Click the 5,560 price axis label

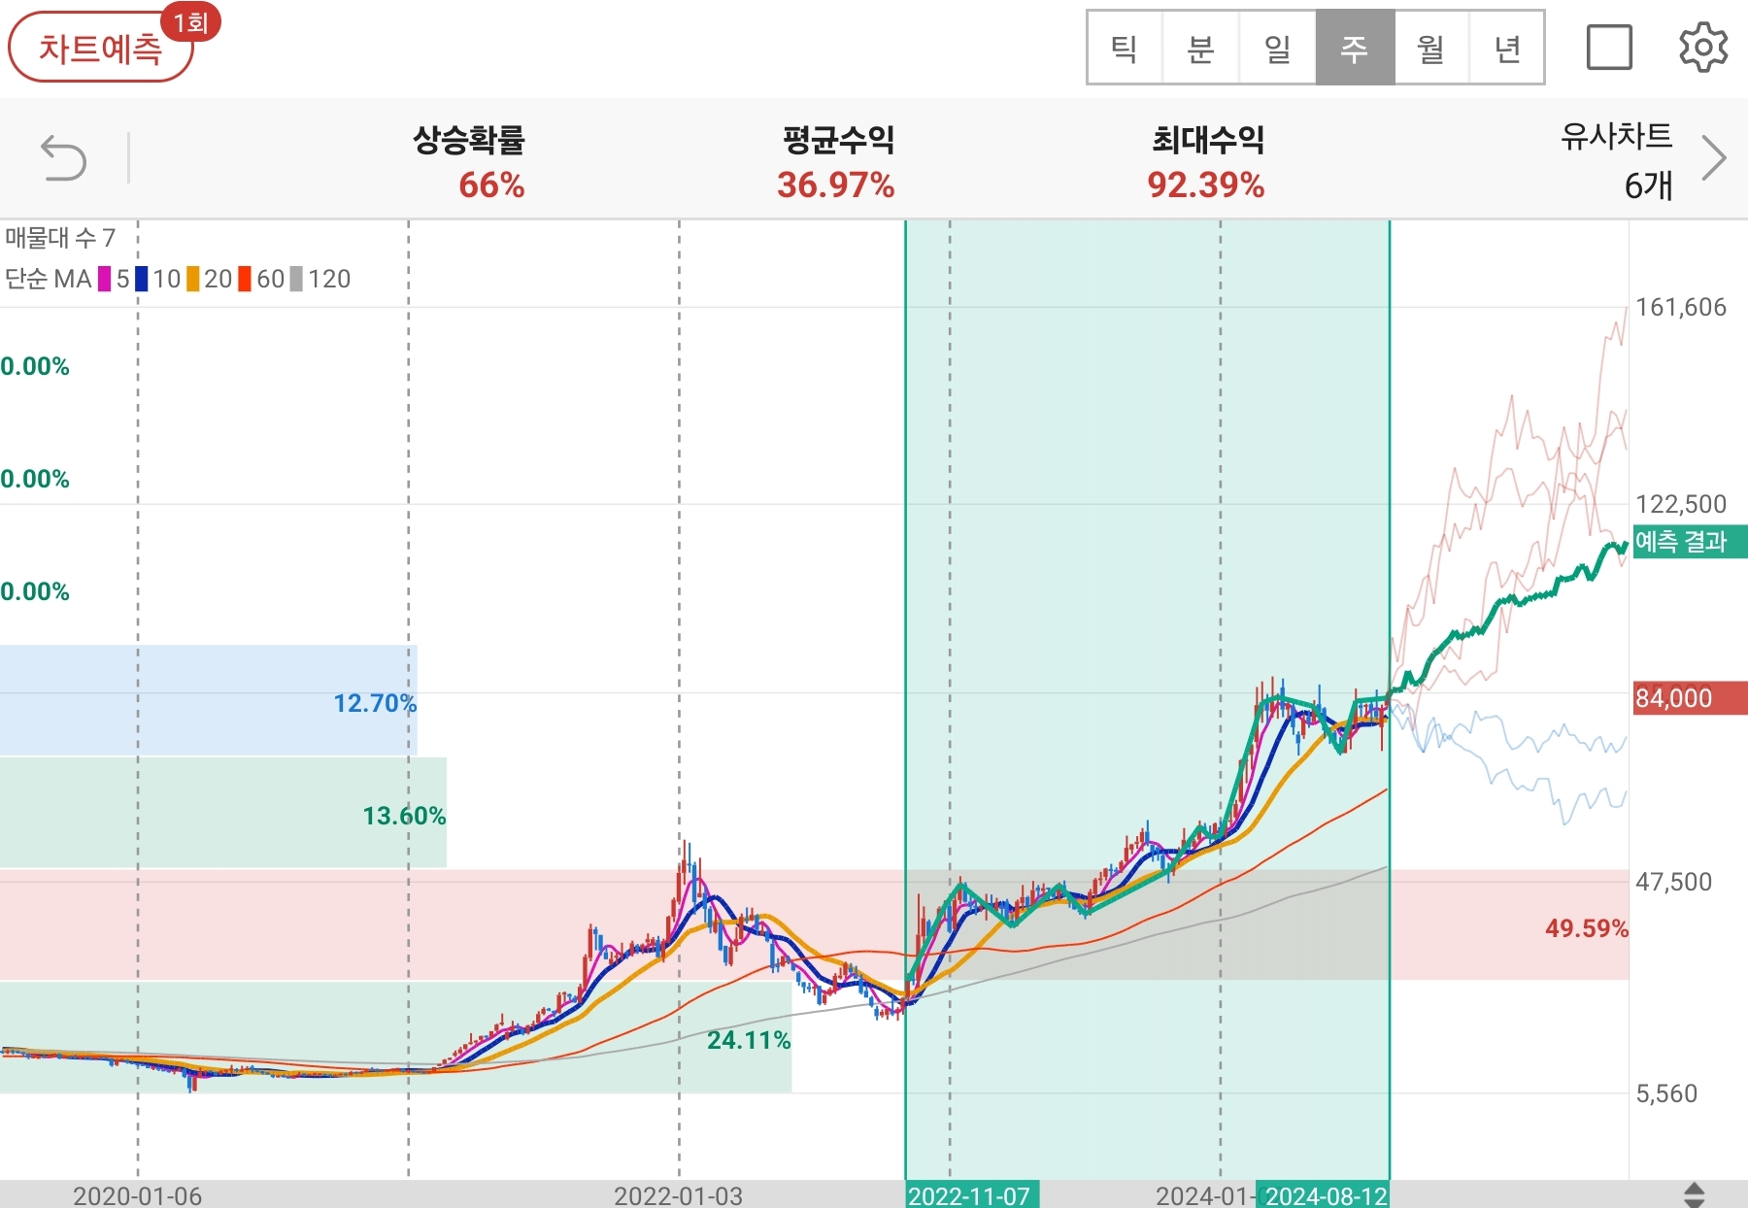pyautogui.click(x=1666, y=1093)
